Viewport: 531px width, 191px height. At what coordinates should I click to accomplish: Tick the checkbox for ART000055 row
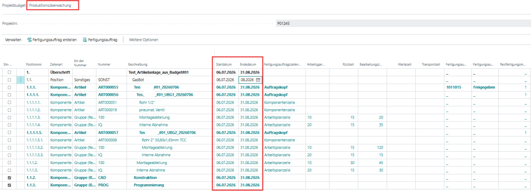click(9, 87)
